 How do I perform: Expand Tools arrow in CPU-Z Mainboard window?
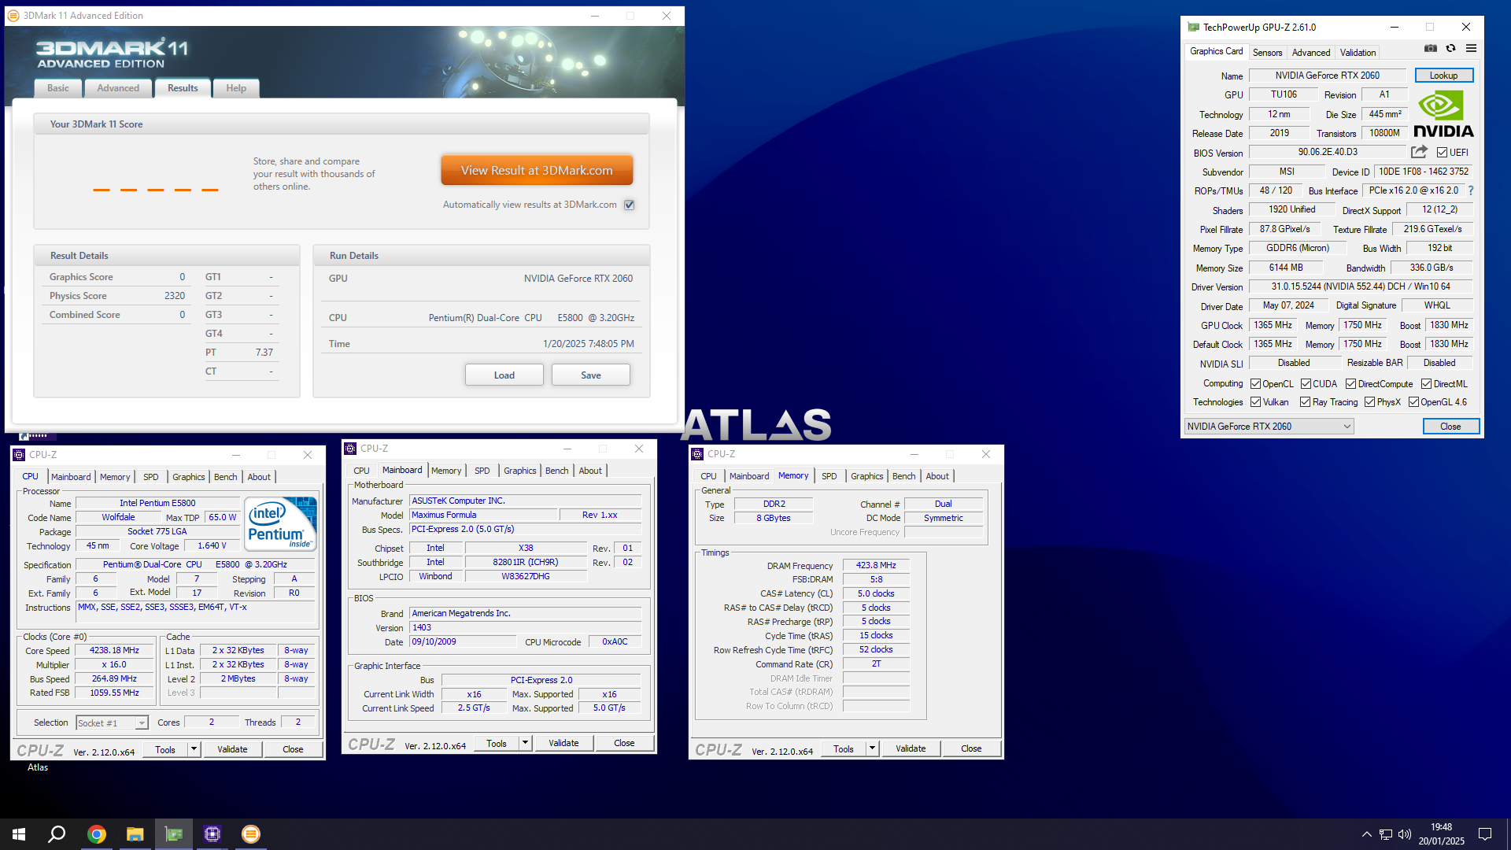pyautogui.click(x=525, y=743)
